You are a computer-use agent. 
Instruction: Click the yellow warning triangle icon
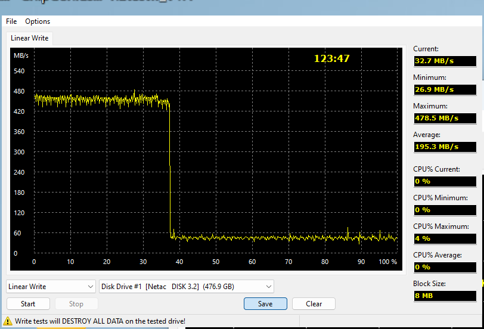7,321
